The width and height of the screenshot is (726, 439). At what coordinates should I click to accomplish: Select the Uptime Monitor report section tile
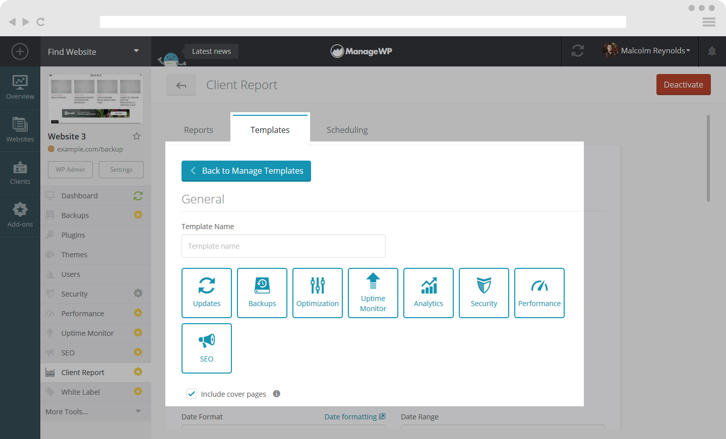(x=373, y=293)
